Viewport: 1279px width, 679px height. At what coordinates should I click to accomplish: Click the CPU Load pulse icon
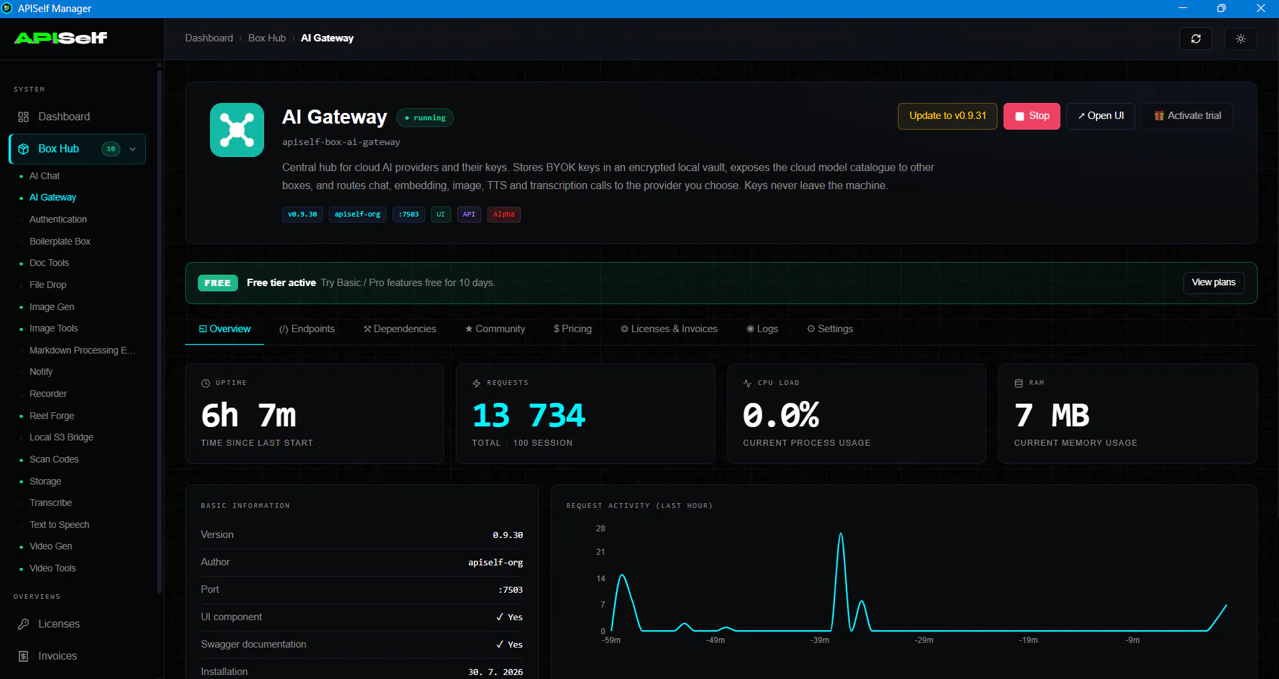[x=747, y=383]
